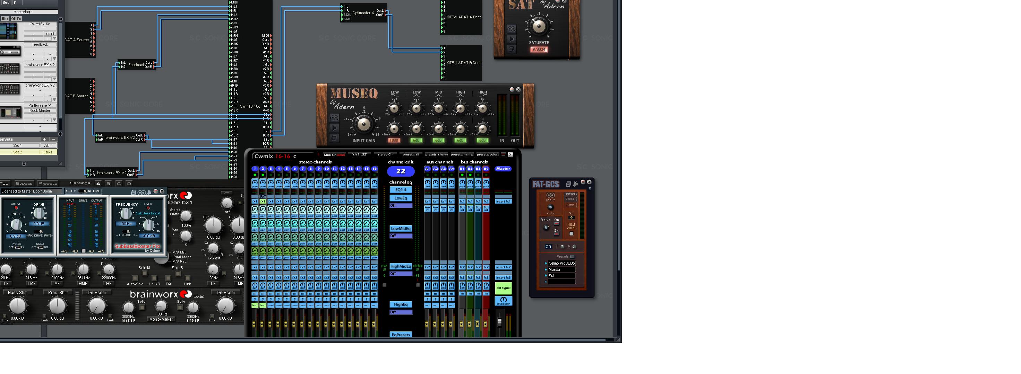Screen dimensions: 1021x374
Task: Open the LowMidEq Off dropdown in channel eq
Action: point(401,236)
